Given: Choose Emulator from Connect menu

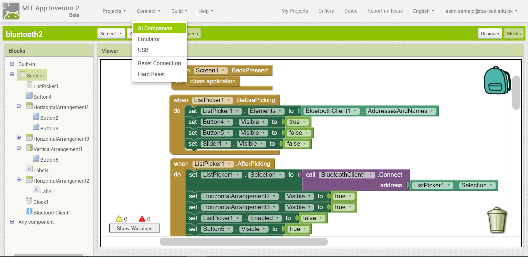Looking at the screenshot, I should (160, 39).
